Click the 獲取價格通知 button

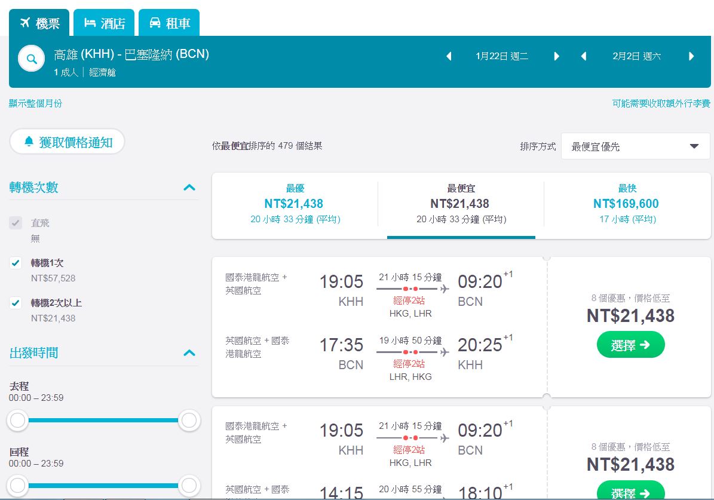pos(67,142)
